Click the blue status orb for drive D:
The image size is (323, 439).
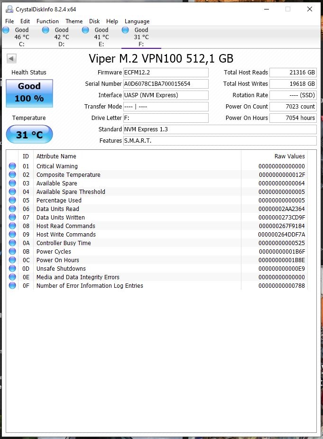click(46, 30)
